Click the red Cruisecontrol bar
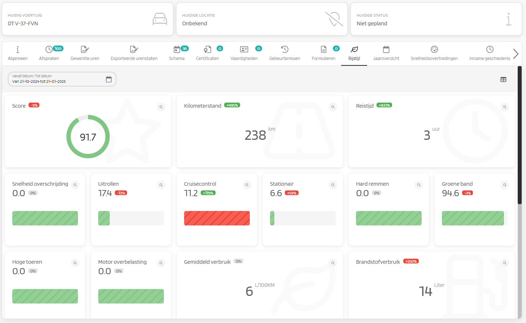This screenshot has height=323, width=526. pyautogui.click(x=217, y=218)
